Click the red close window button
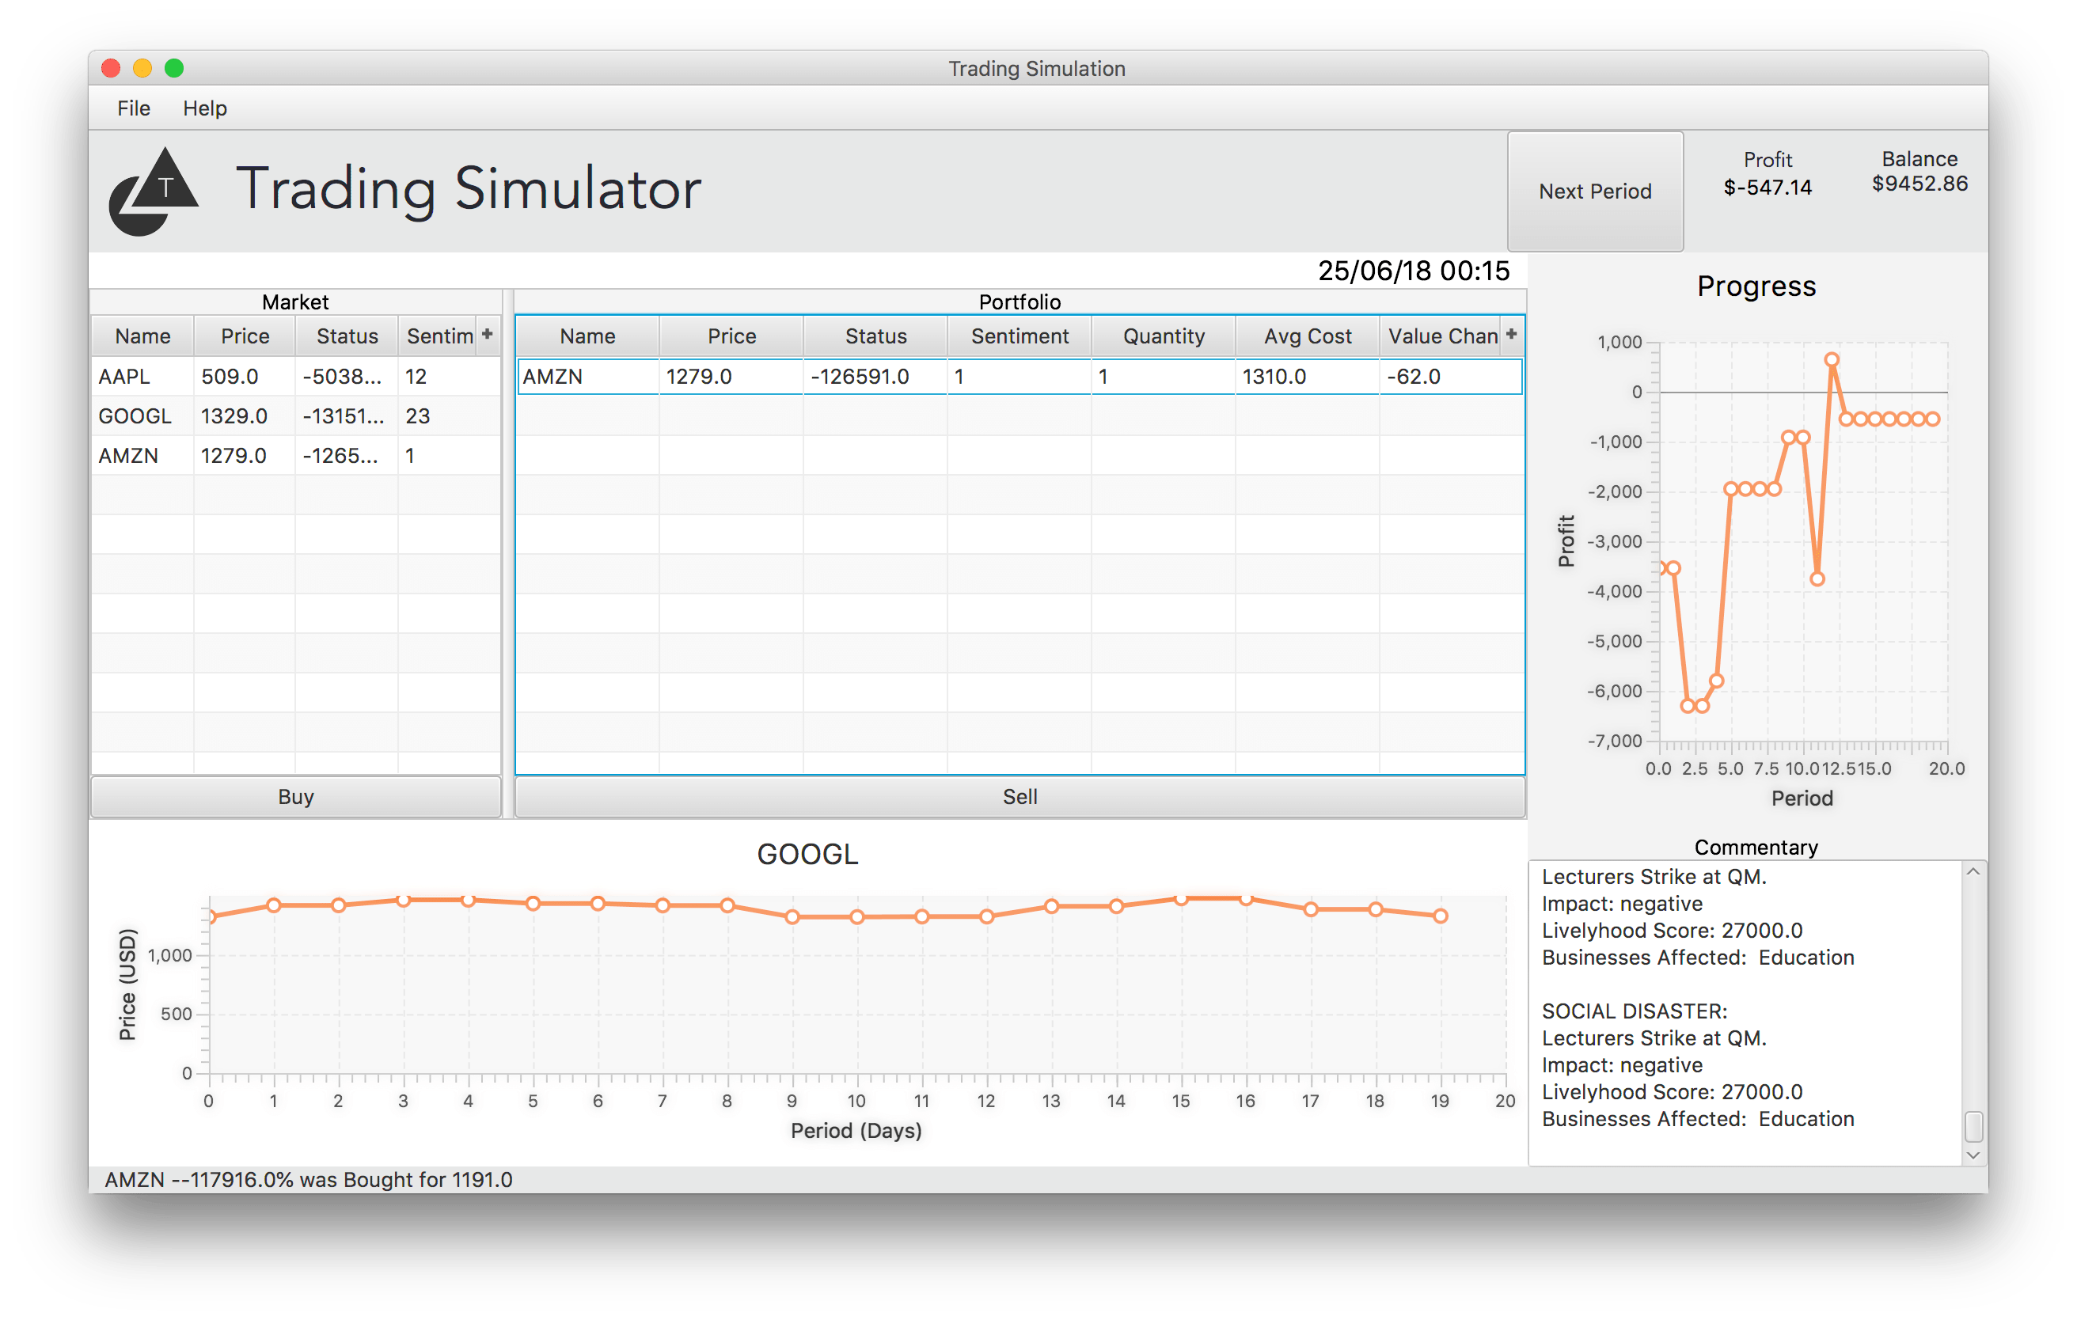This screenshot has width=2077, height=1320. pos(110,68)
